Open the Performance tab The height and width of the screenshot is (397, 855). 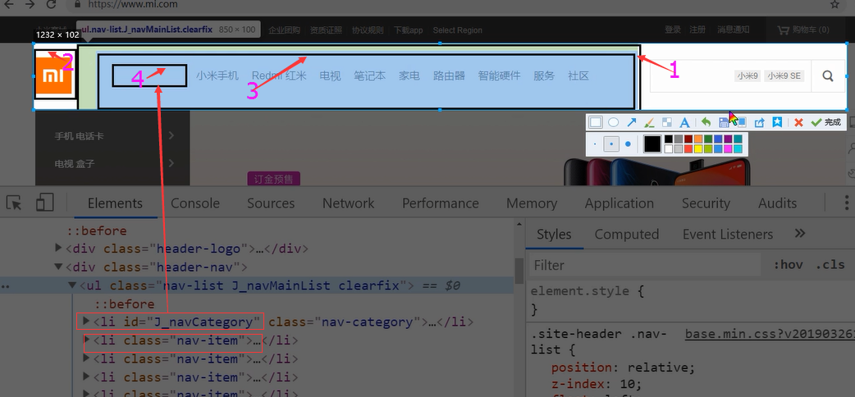pyautogui.click(x=441, y=203)
